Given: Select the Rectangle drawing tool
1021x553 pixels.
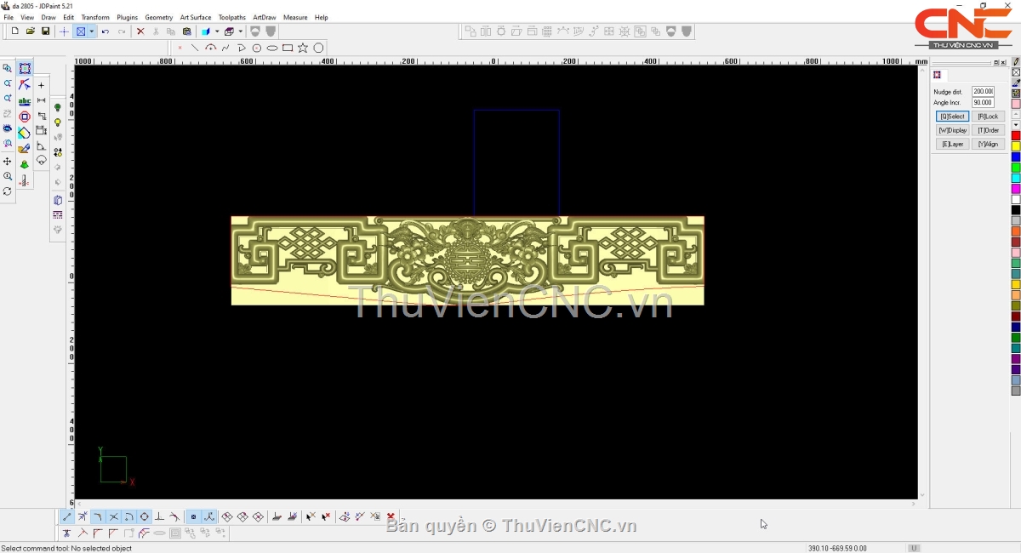Looking at the screenshot, I should (x=288, y=48).
